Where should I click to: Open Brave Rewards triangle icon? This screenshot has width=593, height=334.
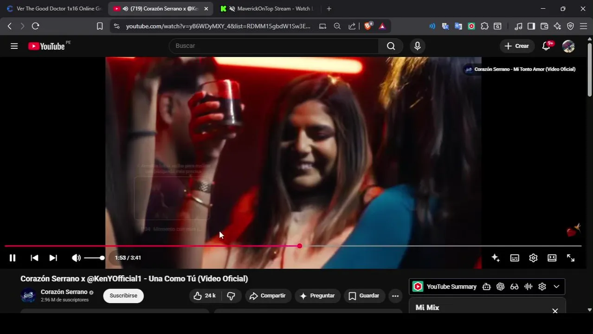pos(382,26)
